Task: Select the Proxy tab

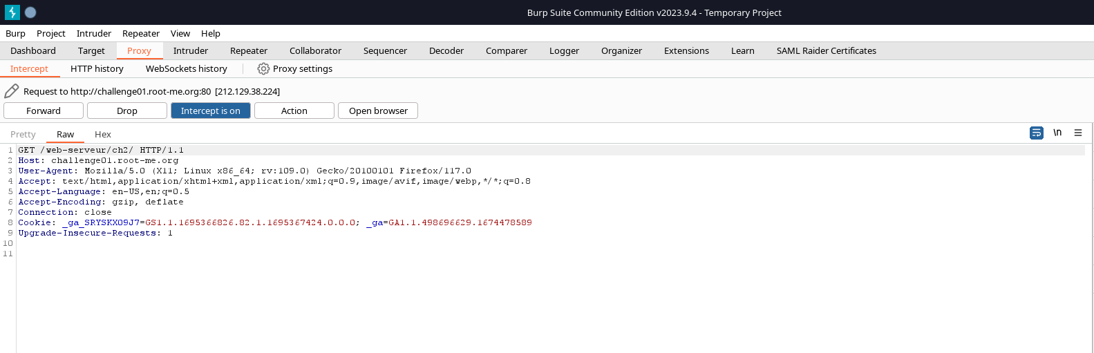Action: (x=139, y=50)
